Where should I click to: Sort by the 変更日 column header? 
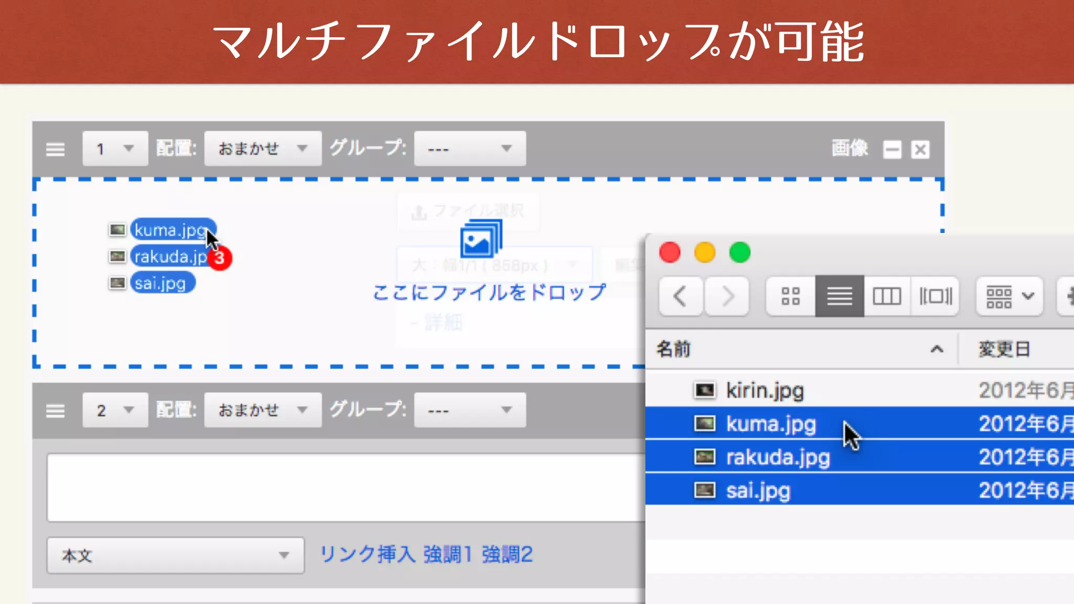1004,349
